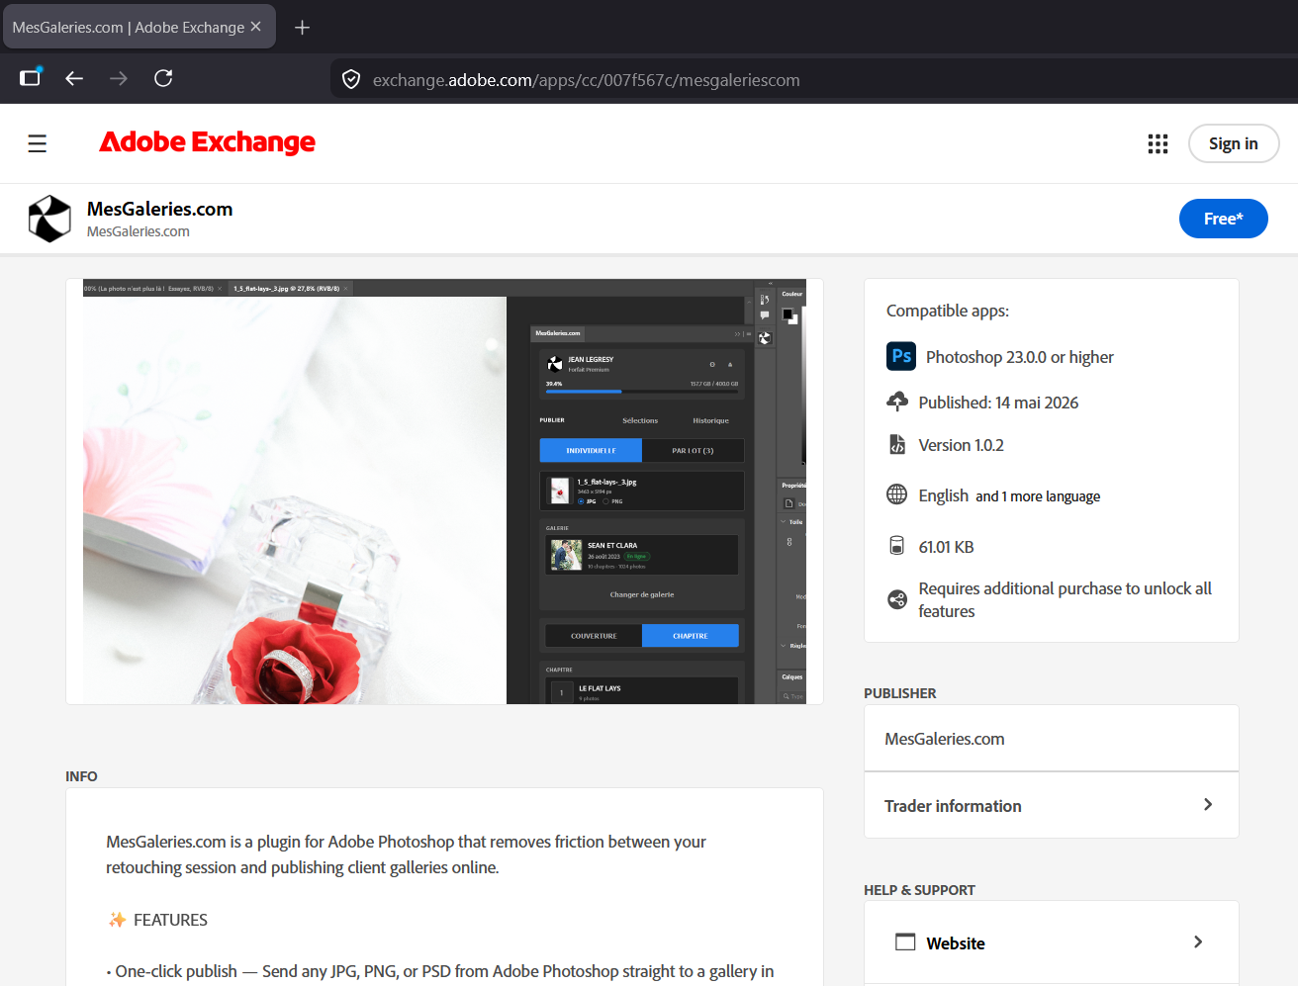Open MesGaleries.com publisher link

[x=944, y=739]
